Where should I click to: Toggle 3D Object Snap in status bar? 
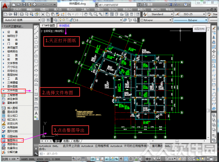pyautogui.click(x=102, y=159)
